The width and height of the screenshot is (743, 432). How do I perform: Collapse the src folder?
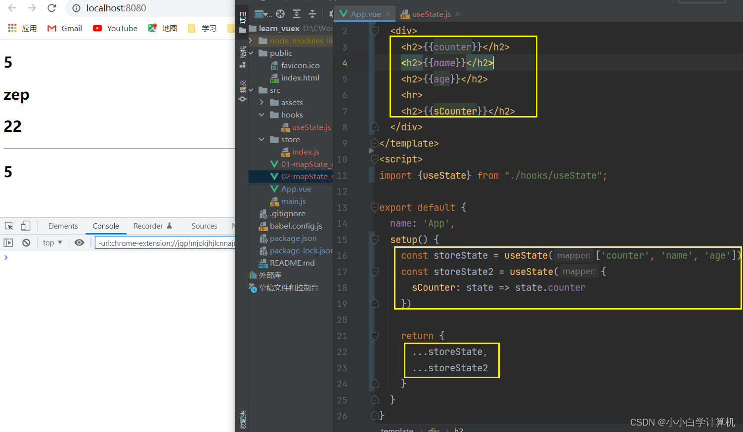tap(251, 90)
